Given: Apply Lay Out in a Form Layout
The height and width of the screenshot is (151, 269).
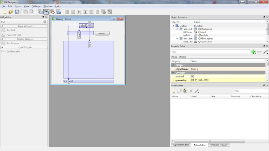Looking at the screenshot, I should (98, 12).
